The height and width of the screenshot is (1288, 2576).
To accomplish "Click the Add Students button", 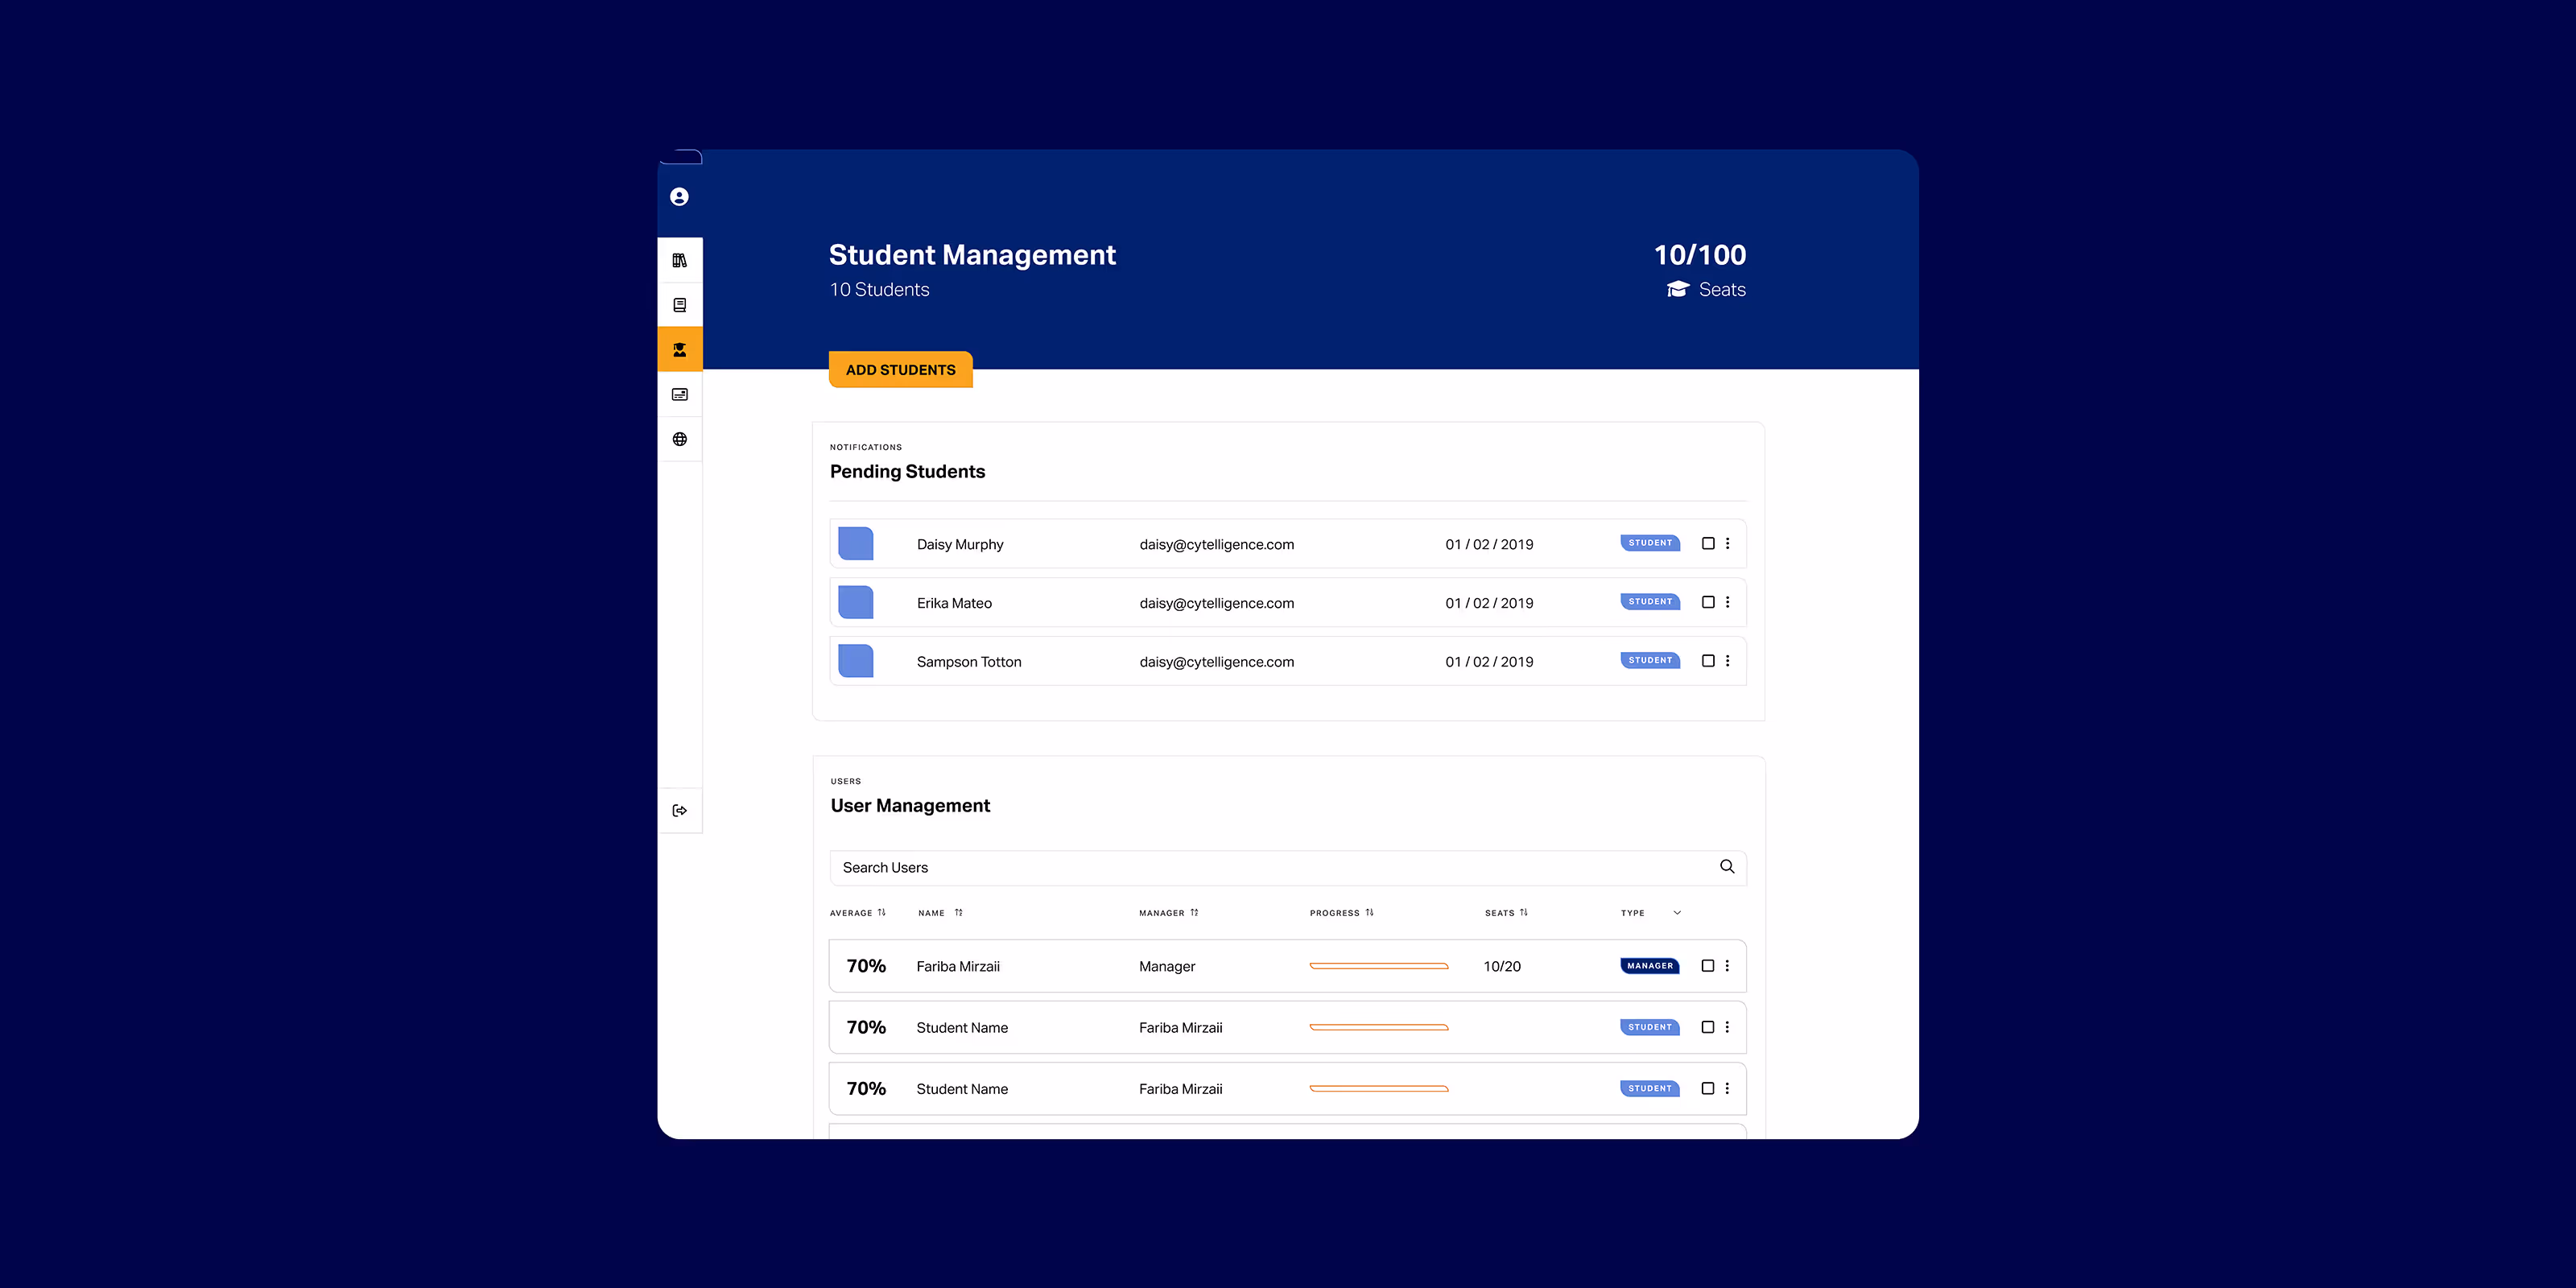I will pyautogui.click(x=900, y=370).
